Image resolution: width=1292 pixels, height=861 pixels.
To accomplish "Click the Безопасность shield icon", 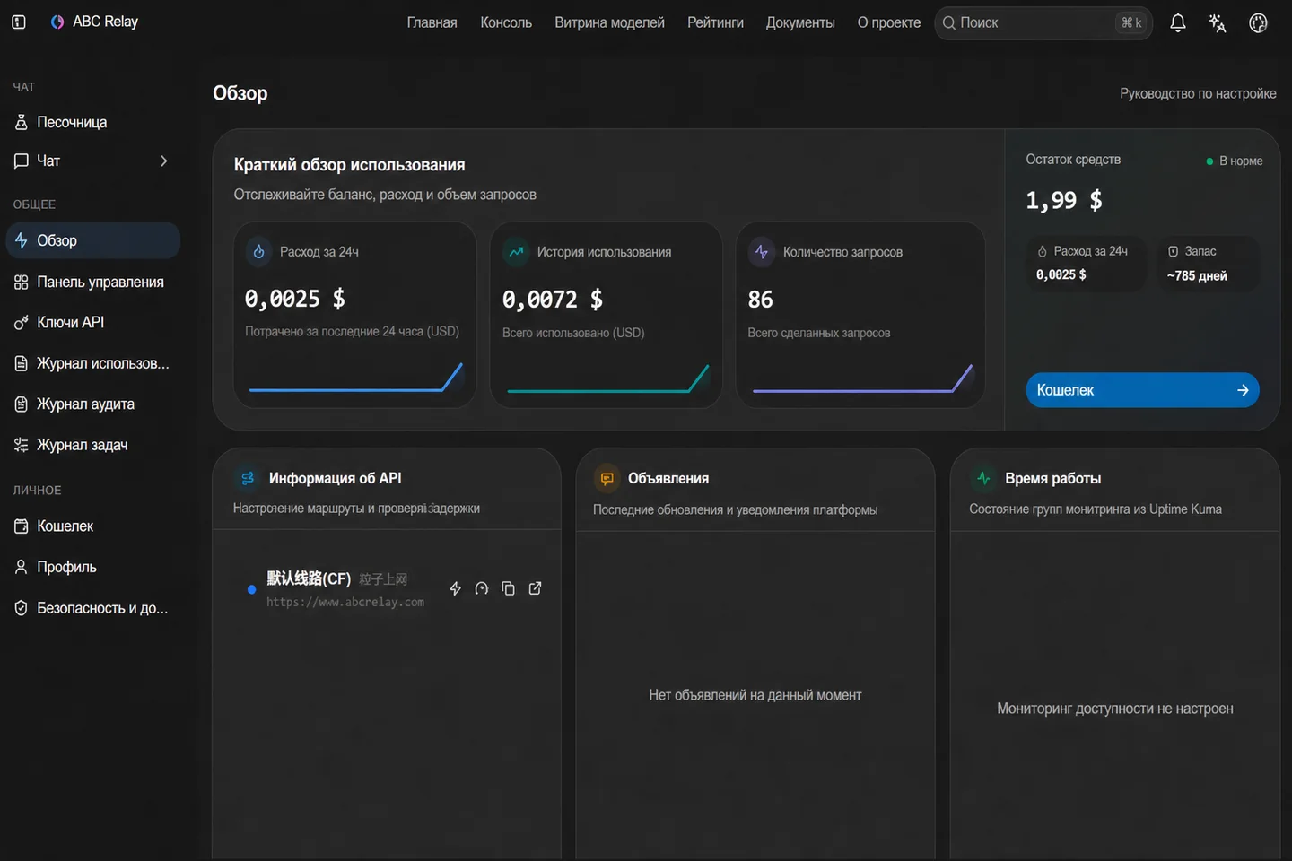I will pyautogui.click(x=22, y=608).
